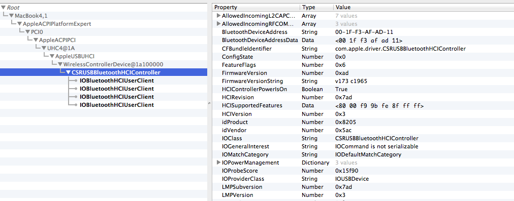This screenshot has height=201, width=514.
Task: Click the value IOUSBDevice
Action: (352, 179)
